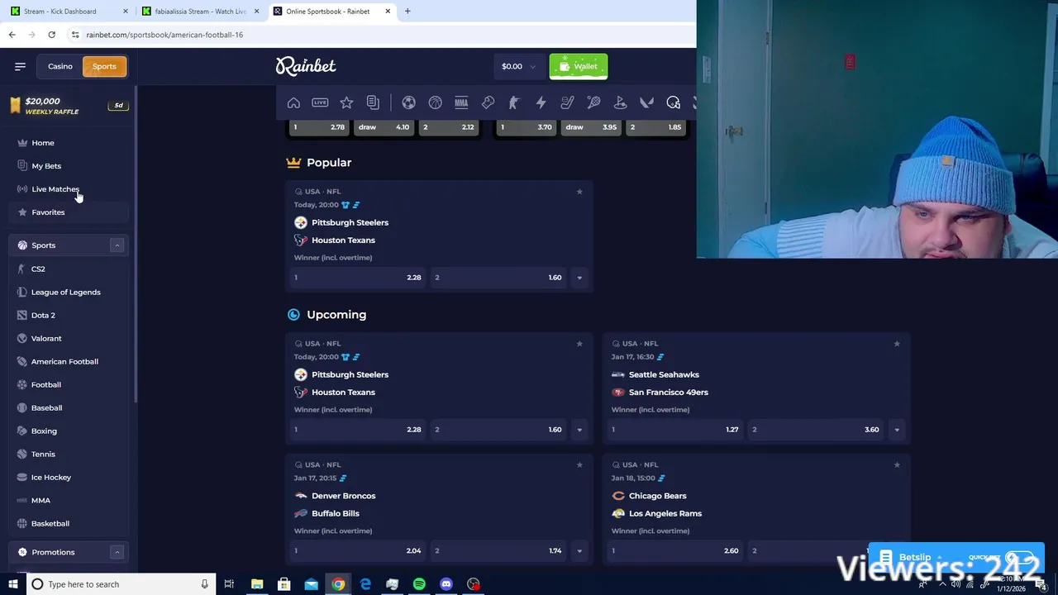Screen dimensions: 1058x595
Task: Switch to fabiaalissia Stream browser tab
Action: click(x=198, y=12)
